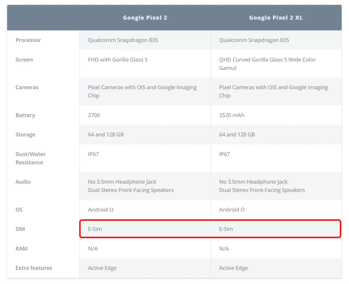This screenshot has height=284, width=349.
Task: Select the Dust/Water Resistance row label
Action: (31, 158)
